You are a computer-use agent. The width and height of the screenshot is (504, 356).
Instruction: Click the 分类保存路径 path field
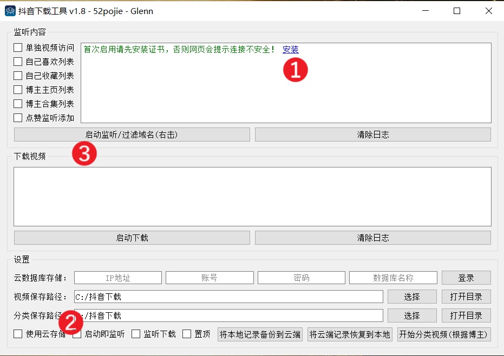tap(228, 315)
